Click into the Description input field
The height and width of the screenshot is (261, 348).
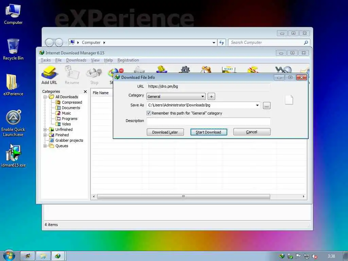point(208,121)
